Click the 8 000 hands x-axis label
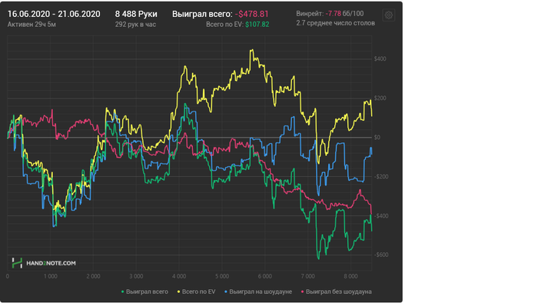Image resolution: width=538 pixels, height=303 pixels. click(350, 276)
